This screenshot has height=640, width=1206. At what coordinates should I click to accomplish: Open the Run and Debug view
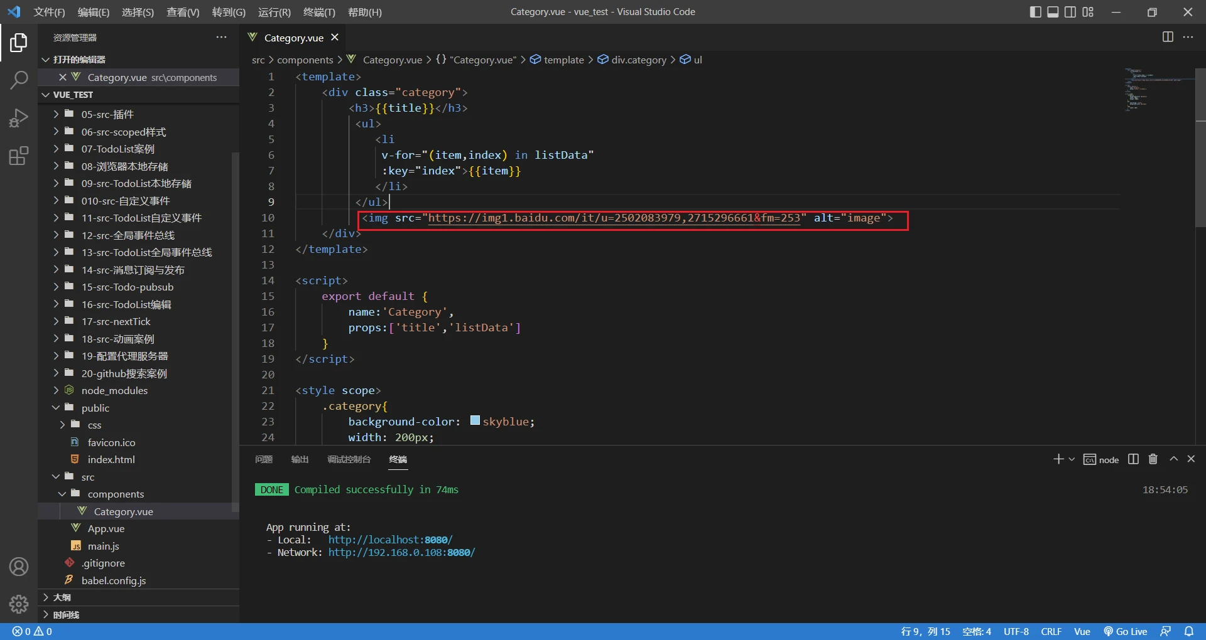click(19, 118)
